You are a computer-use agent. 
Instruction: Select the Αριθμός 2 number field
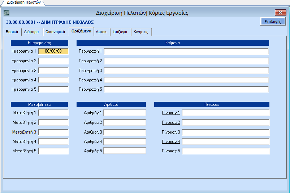125,122
